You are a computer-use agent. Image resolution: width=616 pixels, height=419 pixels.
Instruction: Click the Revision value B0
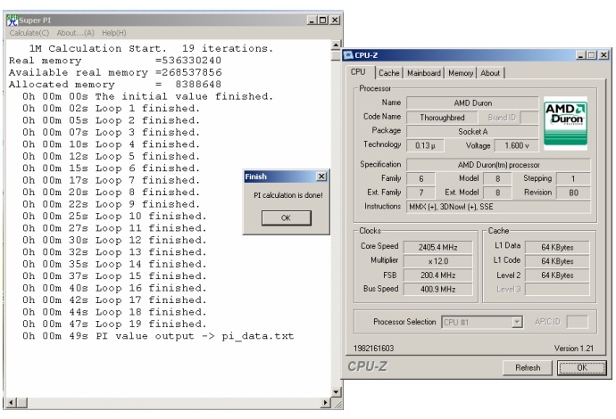[x=573, y=193]
